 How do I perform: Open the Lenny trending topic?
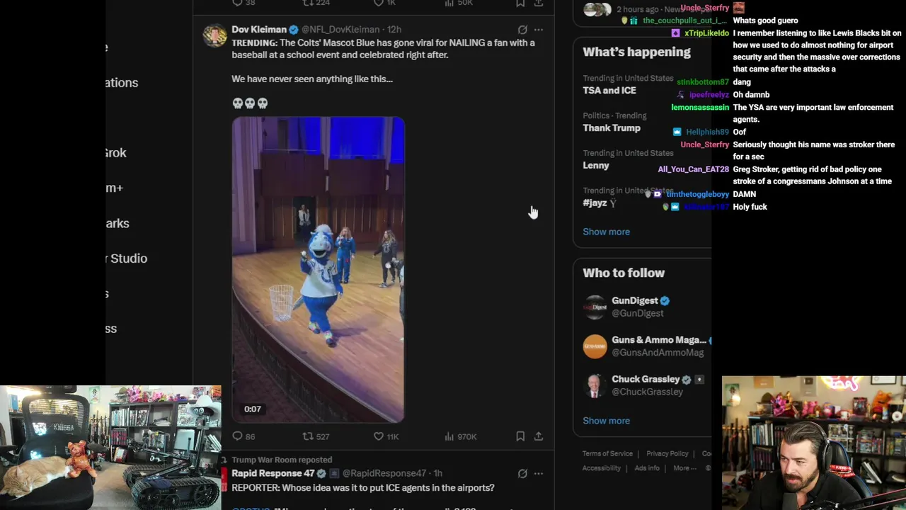596,166
